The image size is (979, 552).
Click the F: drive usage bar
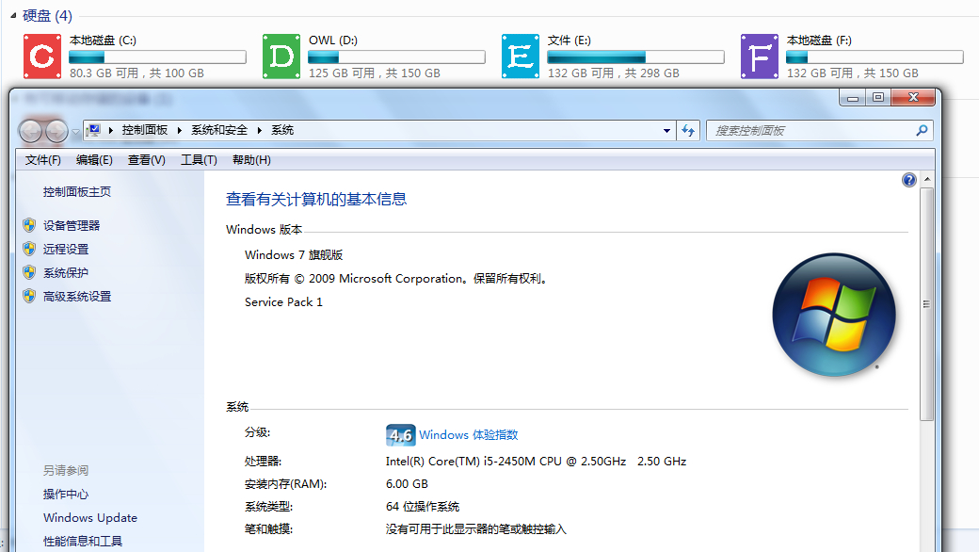[x=875, y=57]
